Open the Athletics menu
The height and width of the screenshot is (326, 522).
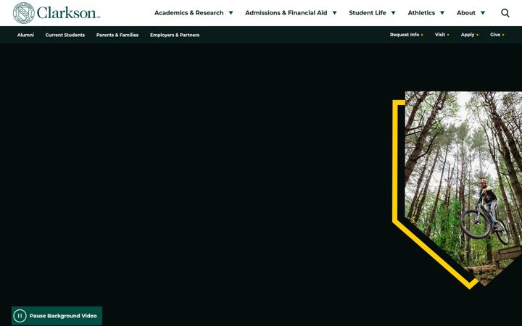(x=421, y=13)
